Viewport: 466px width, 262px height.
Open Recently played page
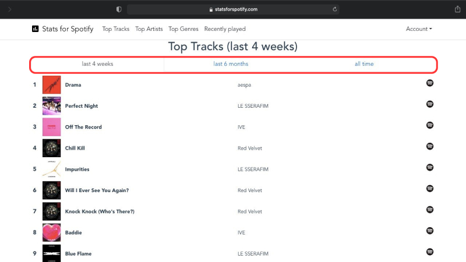pos(225,29)
